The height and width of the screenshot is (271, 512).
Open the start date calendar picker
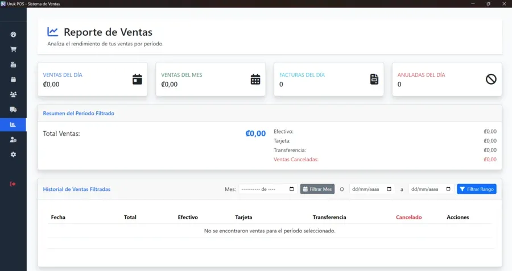pos(389,189)
